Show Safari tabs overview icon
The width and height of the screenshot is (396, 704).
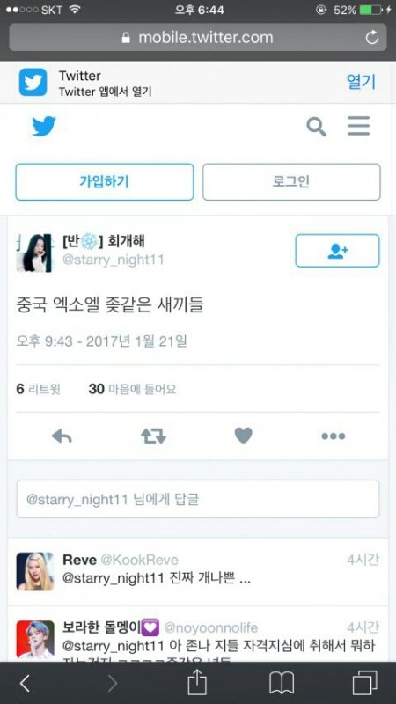click(x=364, y=684)
